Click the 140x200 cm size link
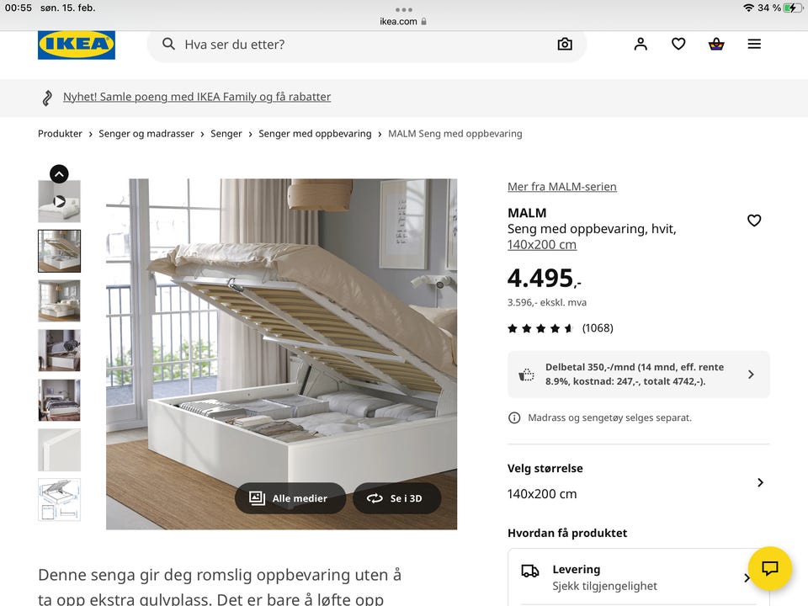Image resolution: width=808 pixels, height=606 pixels. click(x=542, y=245)
